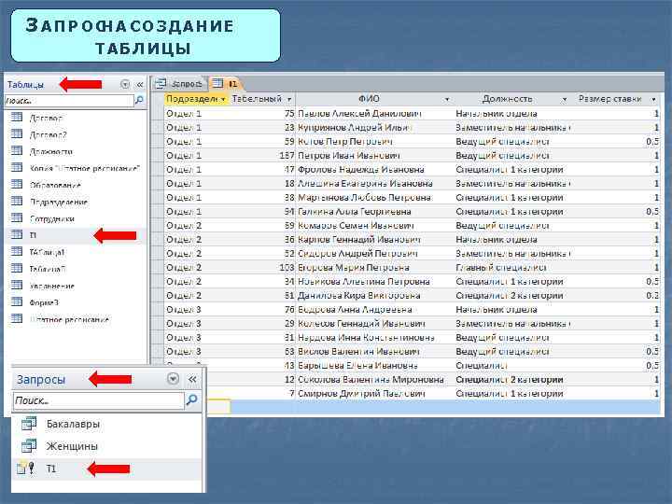Click the Запросы search input field

[99, 400]
